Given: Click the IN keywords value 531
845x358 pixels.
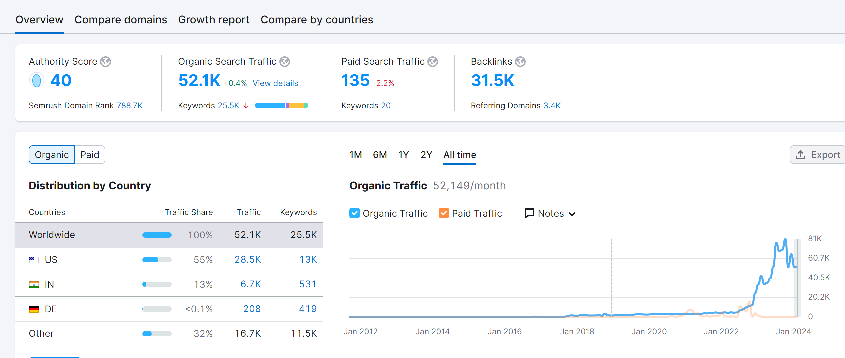Looking at the screenshot, I should [308, 284].
